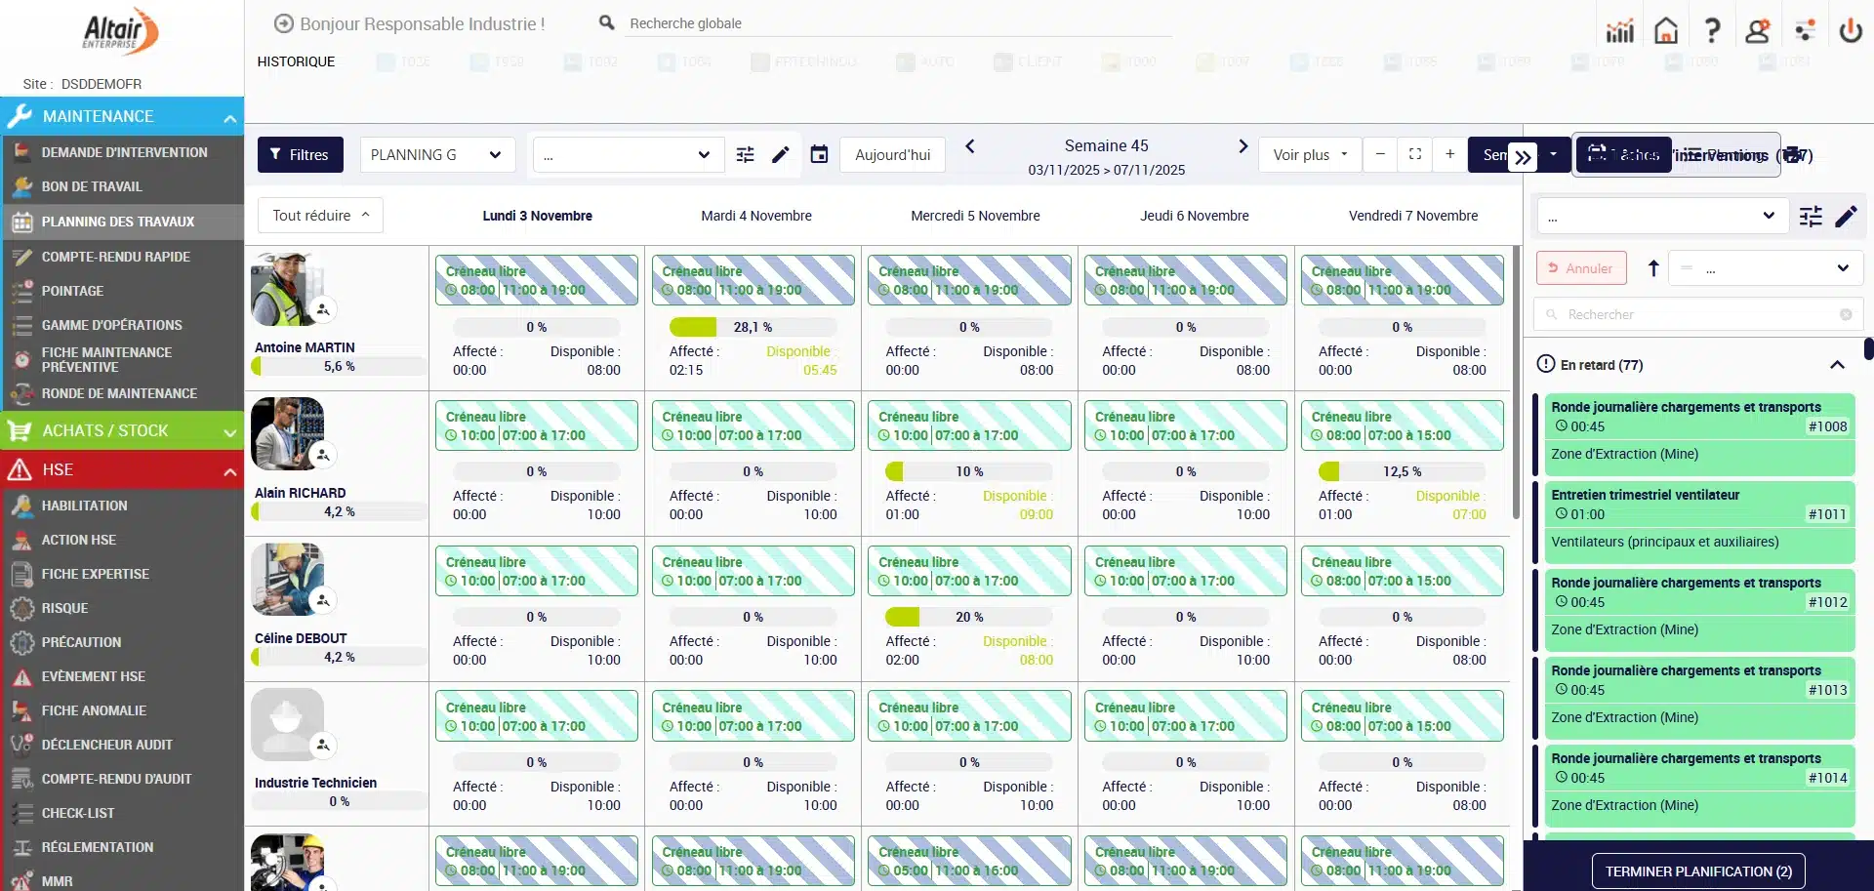Click the fullscreen zoom icon in the toolbar
Image resolution: width=1874 pixels, height=891 pixels.
pyautogui.click(x=1415, y=154)
